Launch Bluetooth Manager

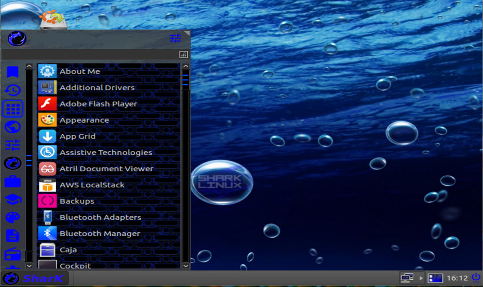(108, 233)
